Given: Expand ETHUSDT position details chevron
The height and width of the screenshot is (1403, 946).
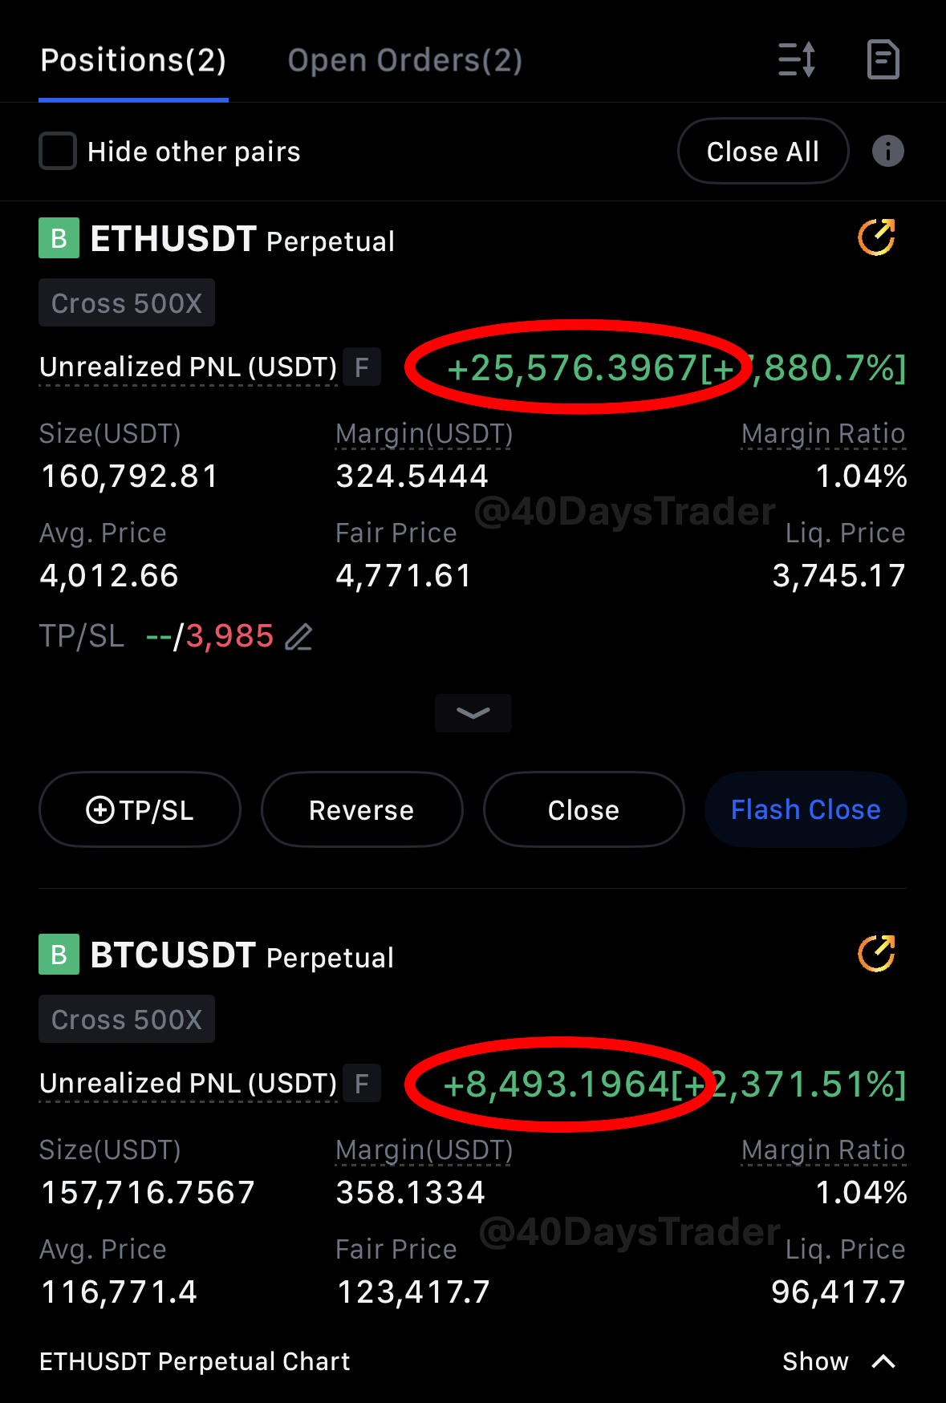Looking at the screenshot, I should [x=473, y=712].
